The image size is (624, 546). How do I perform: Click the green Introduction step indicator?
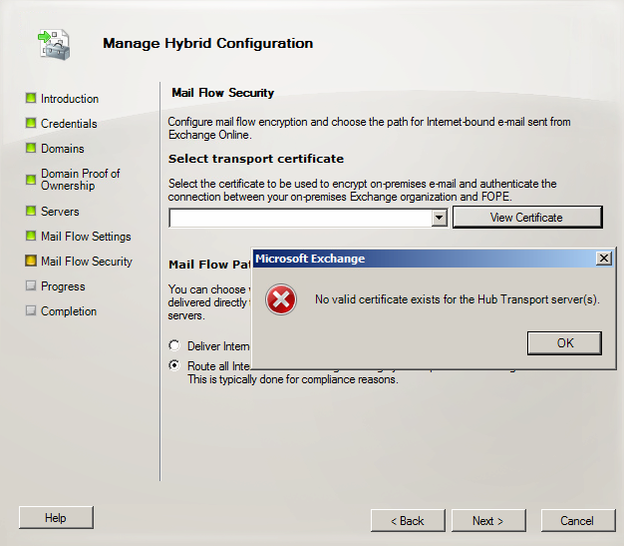pyautogui.click(x=31, y=98)
